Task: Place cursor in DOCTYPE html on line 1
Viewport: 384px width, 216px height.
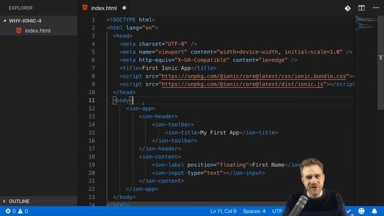Action: pos(131,20)
